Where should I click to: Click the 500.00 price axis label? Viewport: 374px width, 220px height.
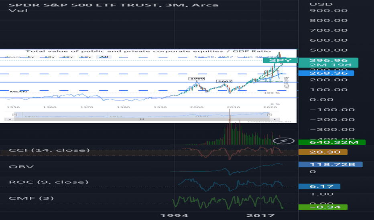click(328, 50)
